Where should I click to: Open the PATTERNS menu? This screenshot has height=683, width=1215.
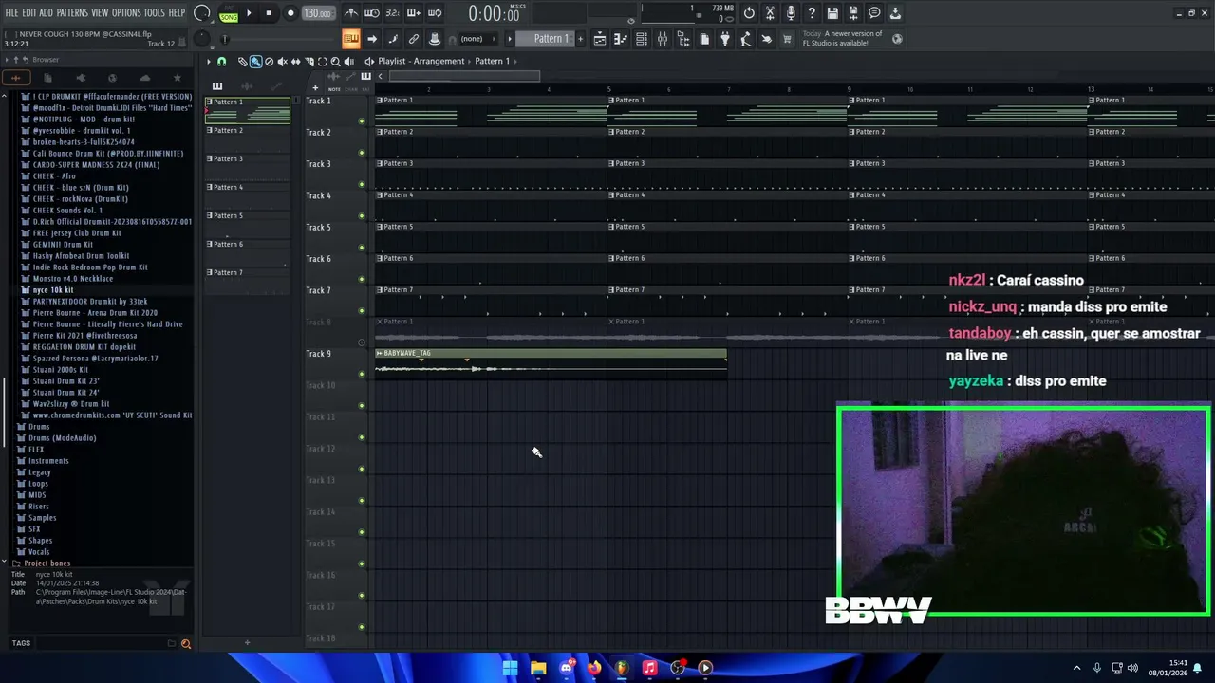[72, 13]
